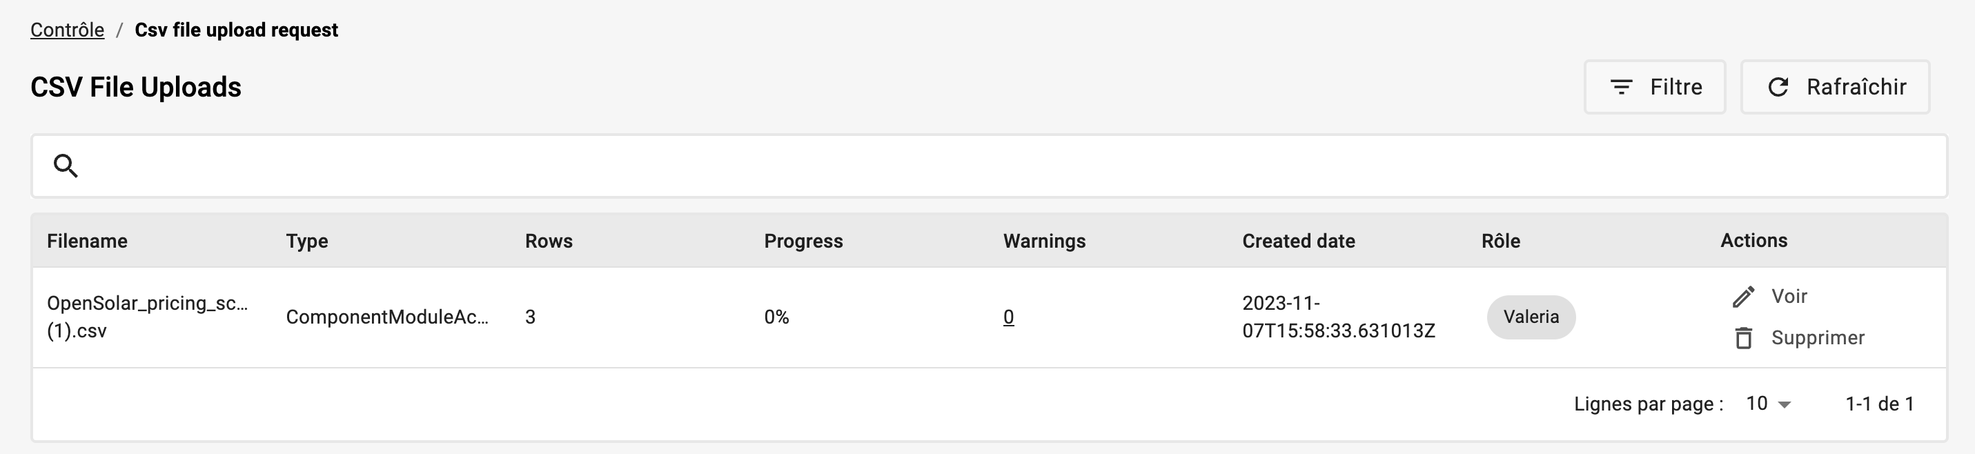This screenshot has height=454, width=1975.
Task: Sort by Progress column header
Action: tap(803, 241)
